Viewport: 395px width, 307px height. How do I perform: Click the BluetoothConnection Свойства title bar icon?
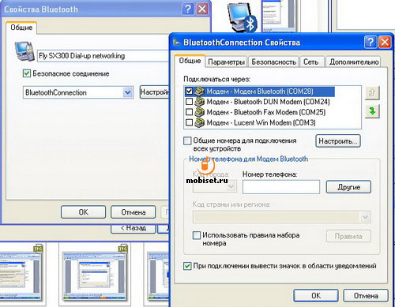[x=176, y=42]
